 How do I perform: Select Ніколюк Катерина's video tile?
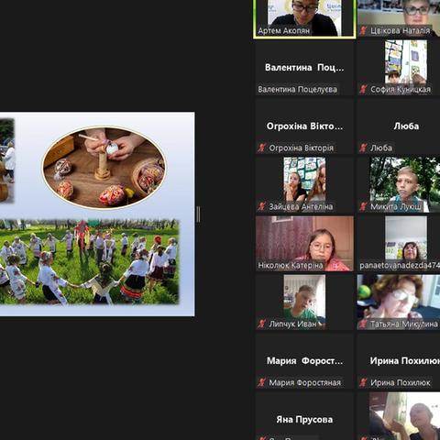(x=304, y=244)
